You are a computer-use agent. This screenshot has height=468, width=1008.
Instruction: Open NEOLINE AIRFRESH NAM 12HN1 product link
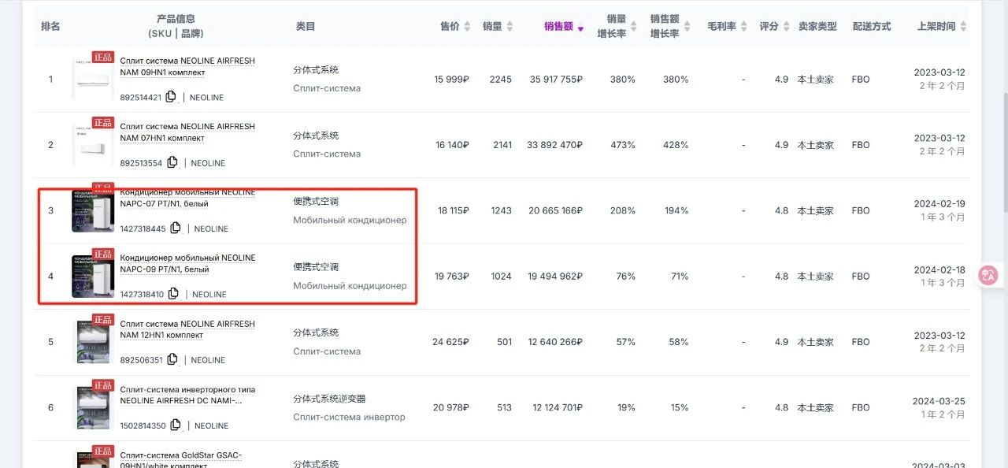[x=187, y=329]
